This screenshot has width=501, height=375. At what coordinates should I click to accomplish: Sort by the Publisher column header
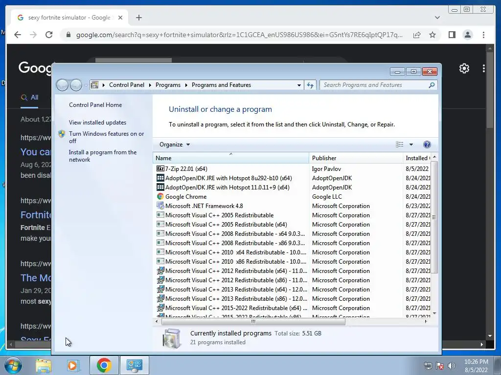[x=356, y=158]
